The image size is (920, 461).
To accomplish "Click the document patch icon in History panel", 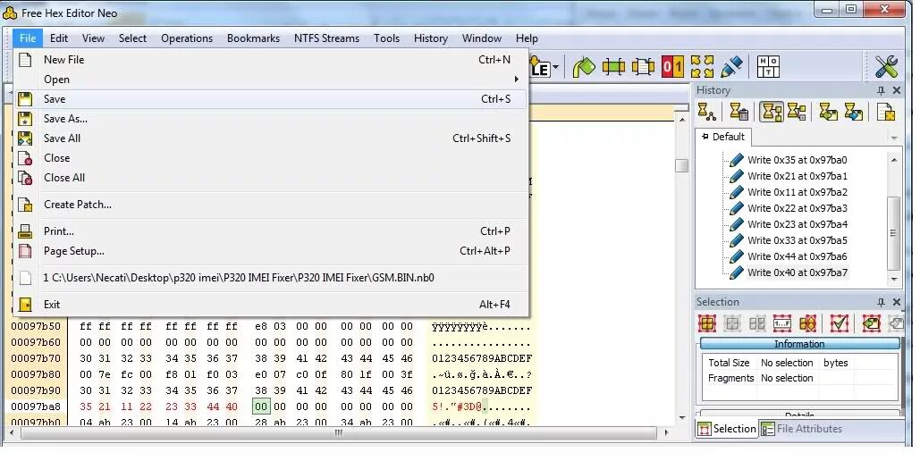I will (885, 112).
